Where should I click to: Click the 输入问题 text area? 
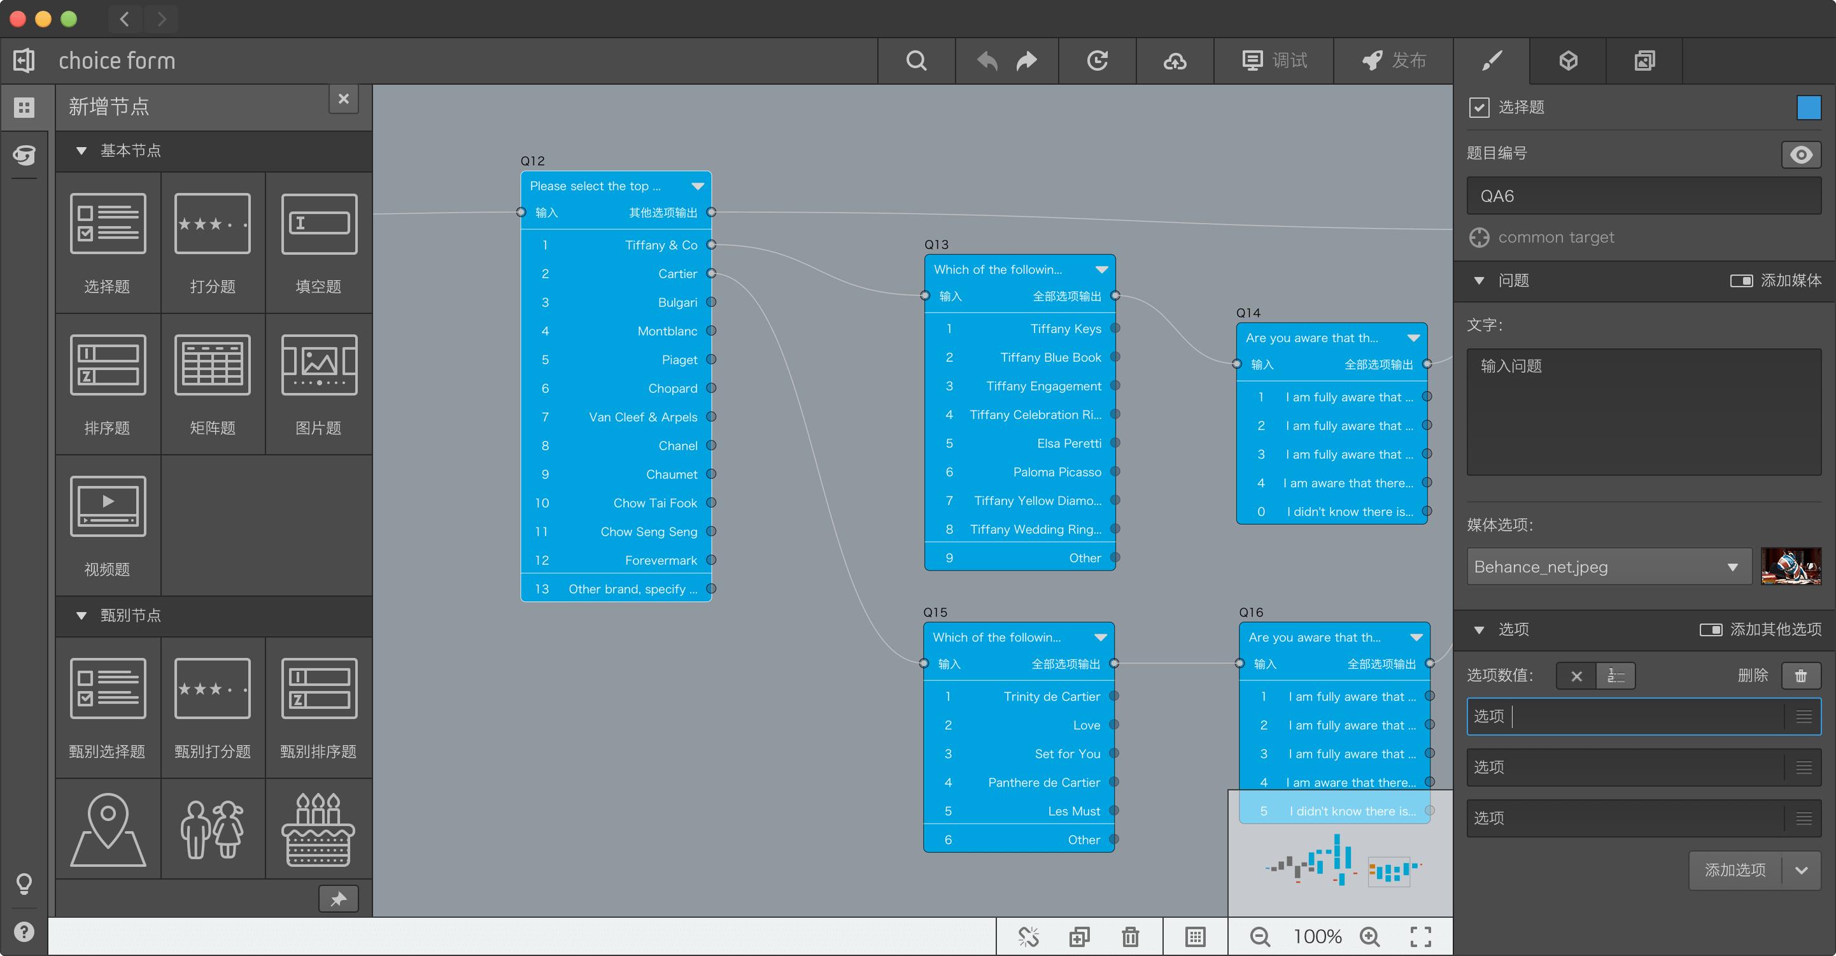[1644, 411]
